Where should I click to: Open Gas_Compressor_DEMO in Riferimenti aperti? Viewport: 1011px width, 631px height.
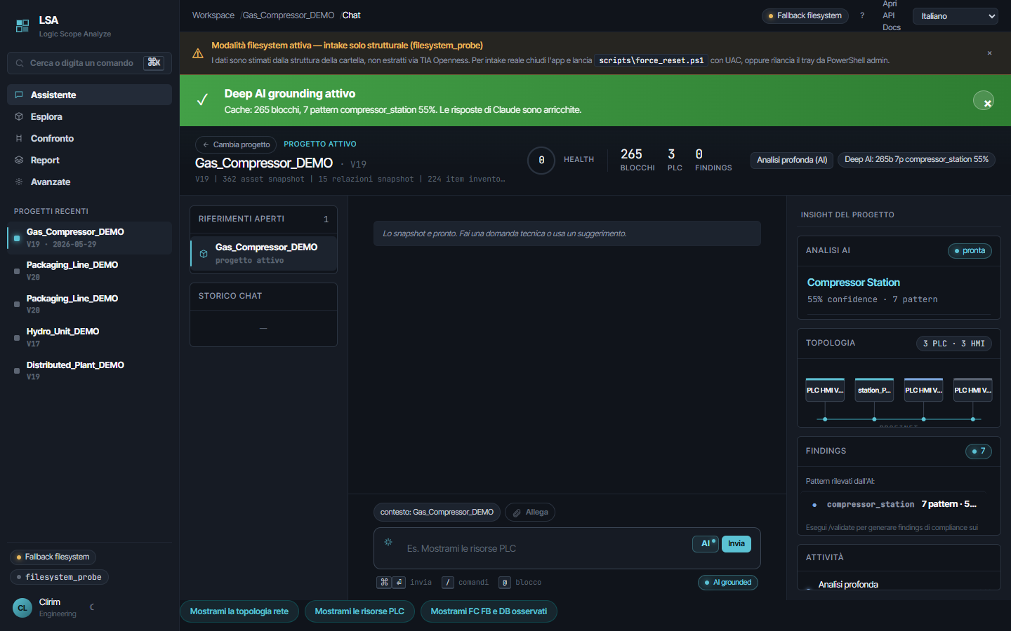point(263,253)
